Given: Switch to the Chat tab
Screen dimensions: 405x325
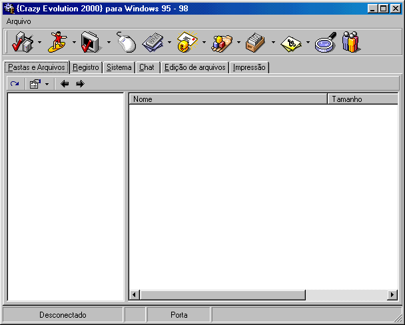Looking at the screenshot, I should click(147, 67).
